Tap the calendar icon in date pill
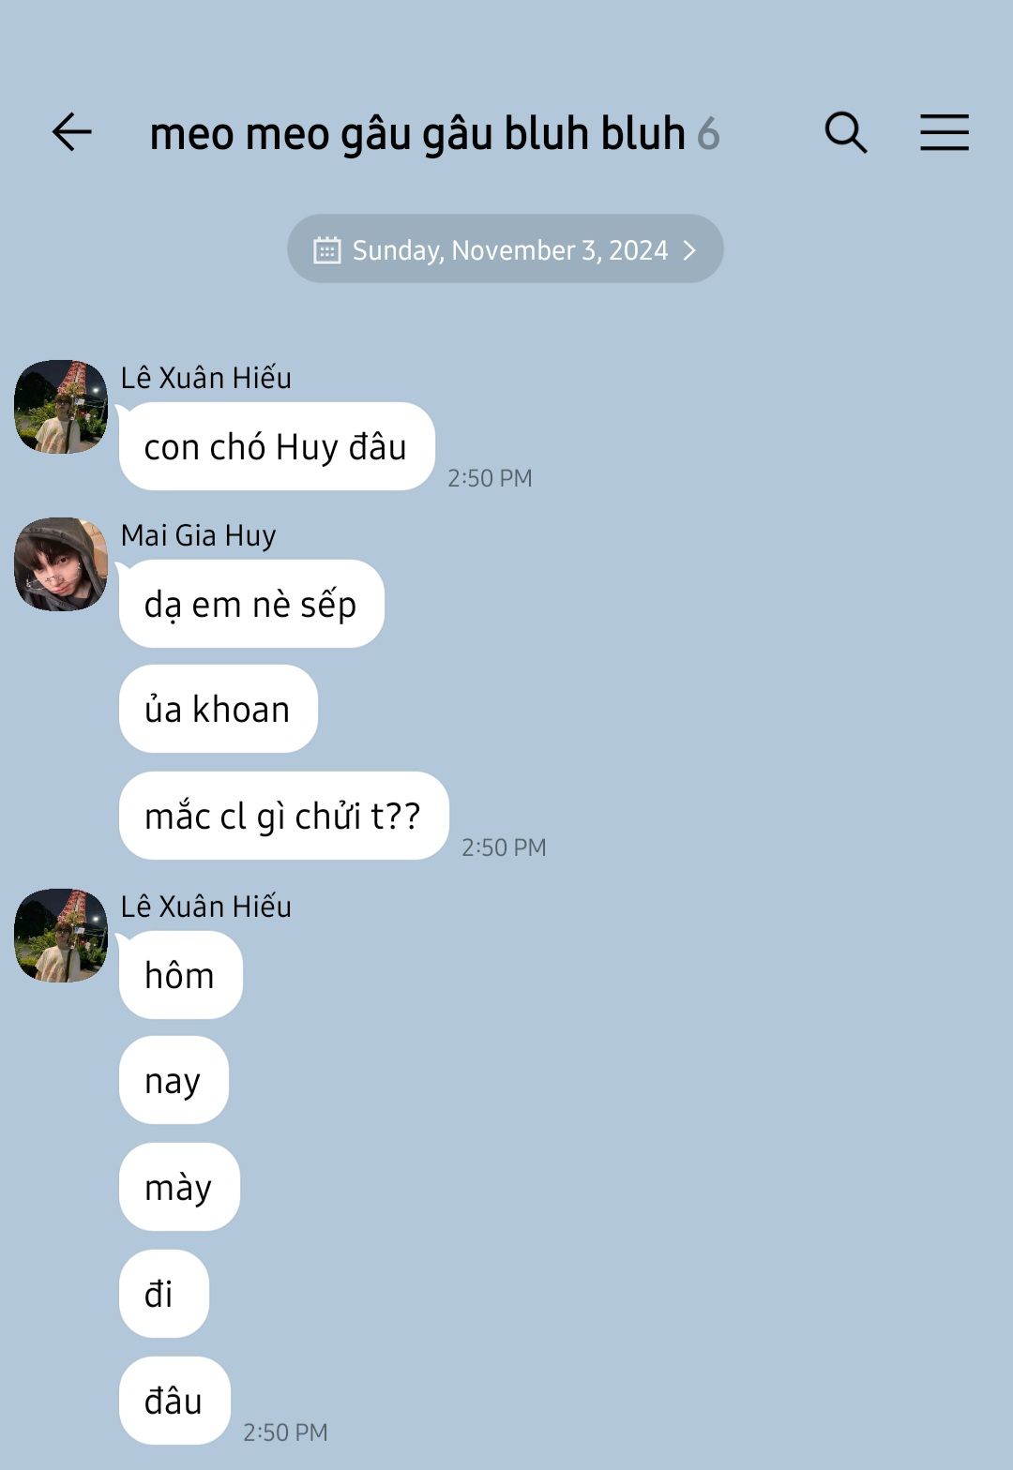 (326, 249)
